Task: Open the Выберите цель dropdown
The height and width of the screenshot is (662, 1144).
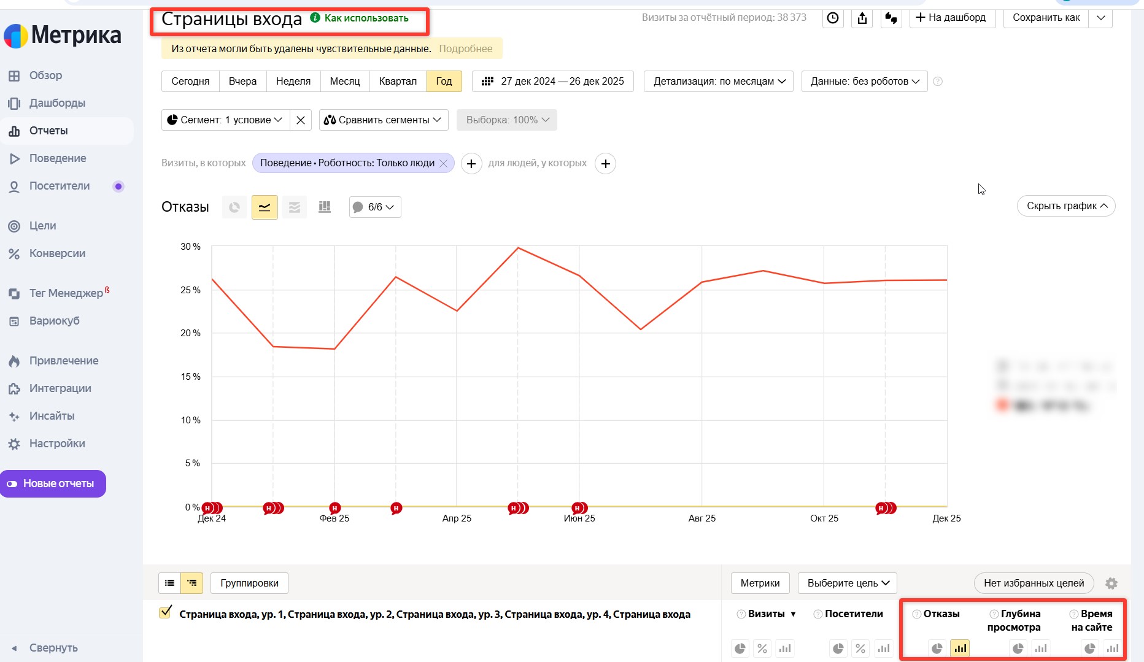Action: (848, 583)
